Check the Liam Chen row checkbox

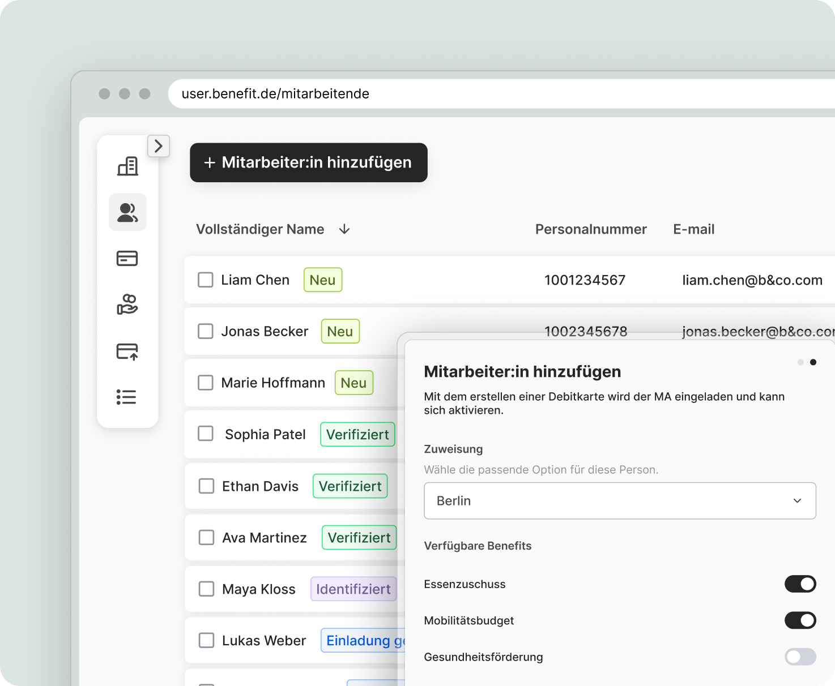[x=206, y=280]
